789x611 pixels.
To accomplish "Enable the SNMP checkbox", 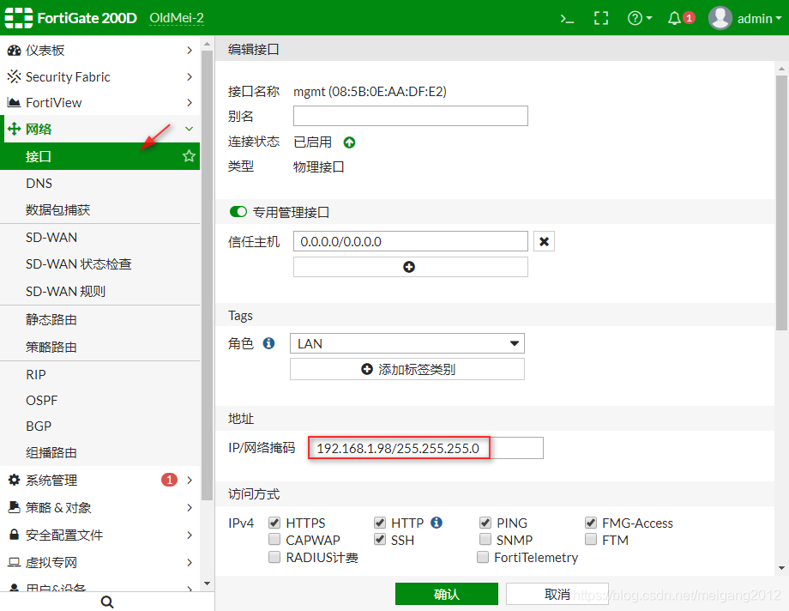I will (485, 540).
